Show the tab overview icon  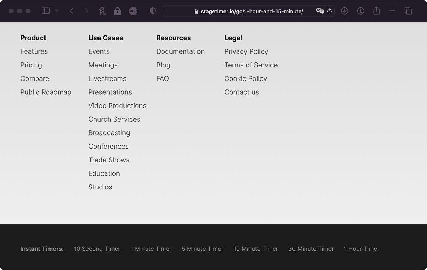point(408,11)
